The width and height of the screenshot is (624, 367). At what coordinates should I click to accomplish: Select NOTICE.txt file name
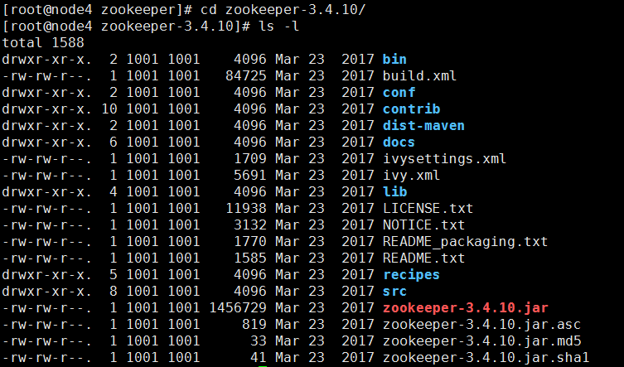point(423,225)
